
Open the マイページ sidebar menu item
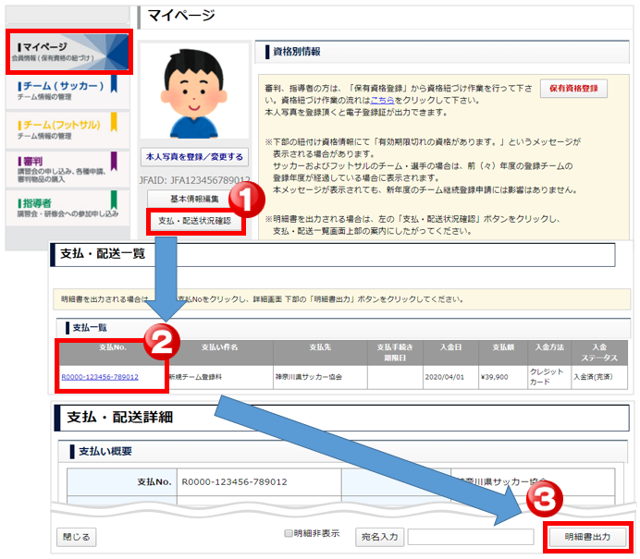click(68, 52)
